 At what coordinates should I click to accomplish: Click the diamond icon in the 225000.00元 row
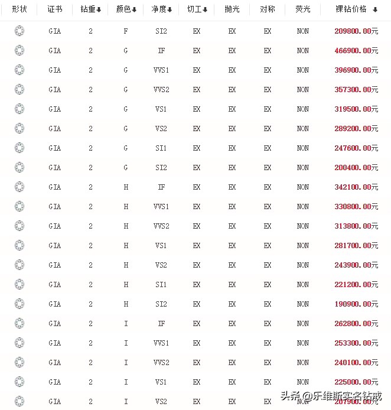point(19,382)
